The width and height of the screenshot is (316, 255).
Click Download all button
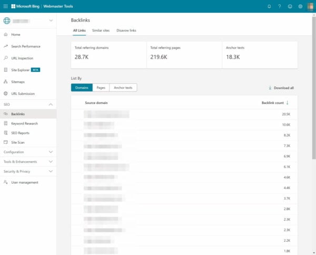pos(281,88)
